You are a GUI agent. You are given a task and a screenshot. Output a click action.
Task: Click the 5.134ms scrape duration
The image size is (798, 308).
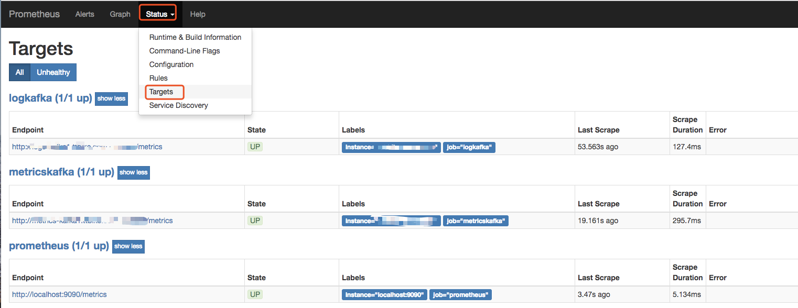(687, 294)
